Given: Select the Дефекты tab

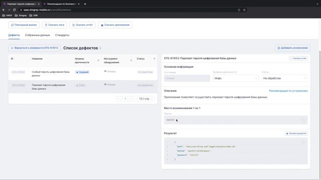Looking at the screenshot, I should click(14, 35).
